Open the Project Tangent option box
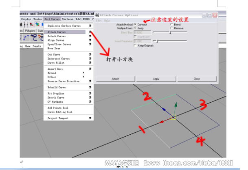 click(90, 118)
